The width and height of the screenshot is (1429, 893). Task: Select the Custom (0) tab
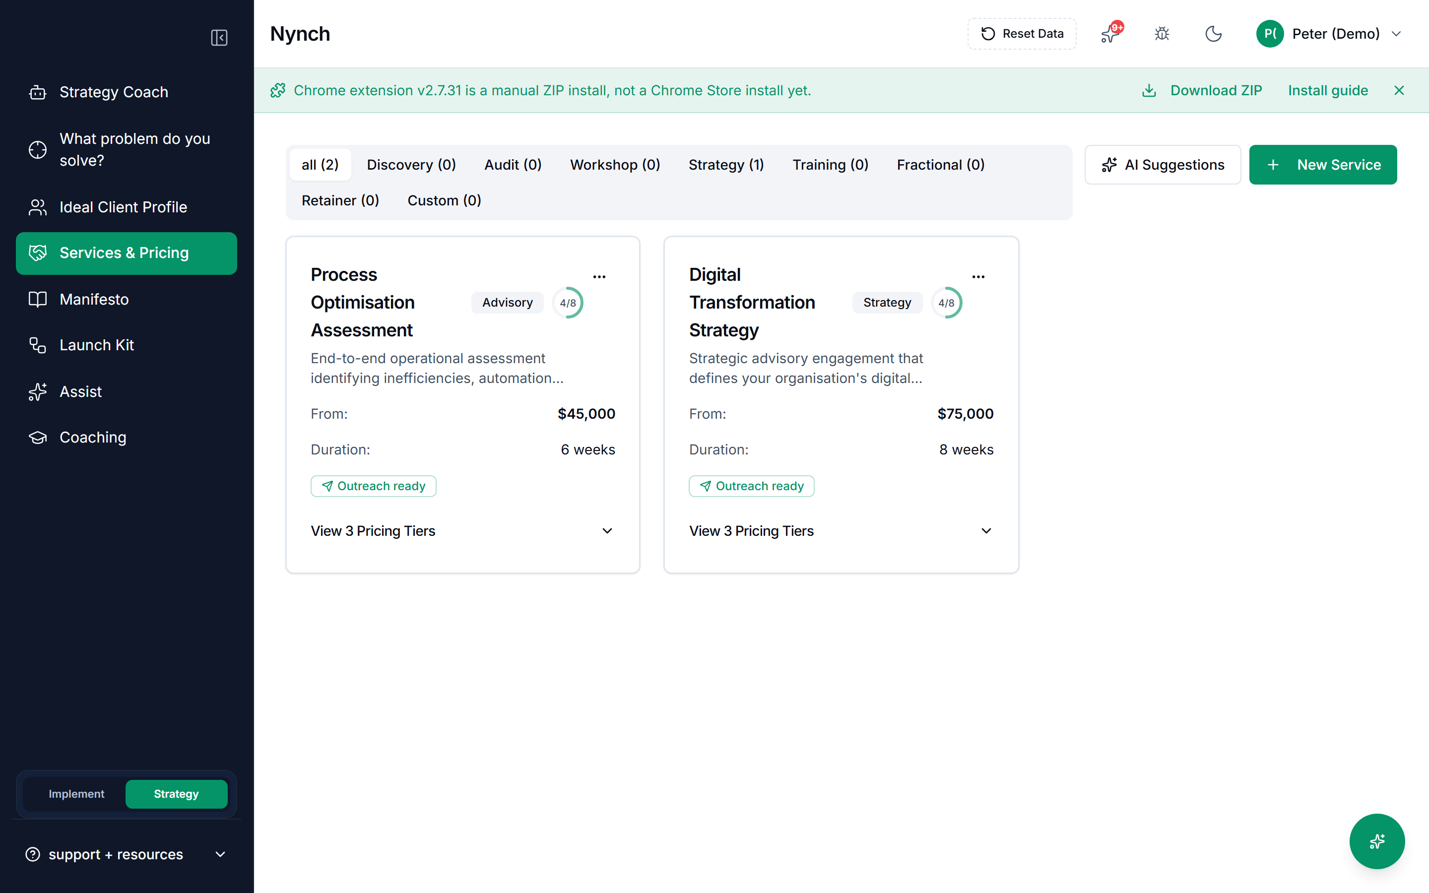[x=444, y=200]
